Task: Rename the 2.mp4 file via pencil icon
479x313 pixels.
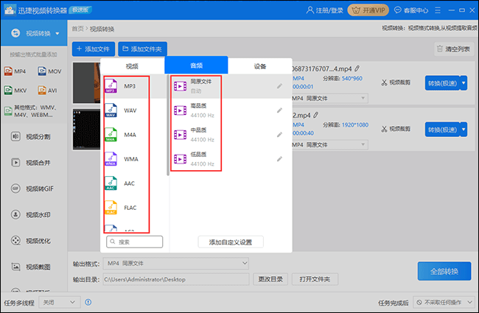Action: (315, 115)
